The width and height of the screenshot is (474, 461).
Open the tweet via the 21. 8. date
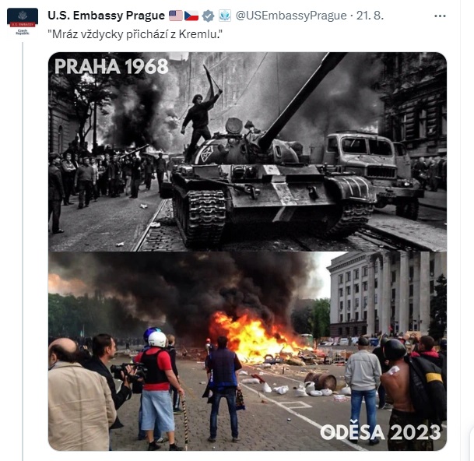coord(370,16)
